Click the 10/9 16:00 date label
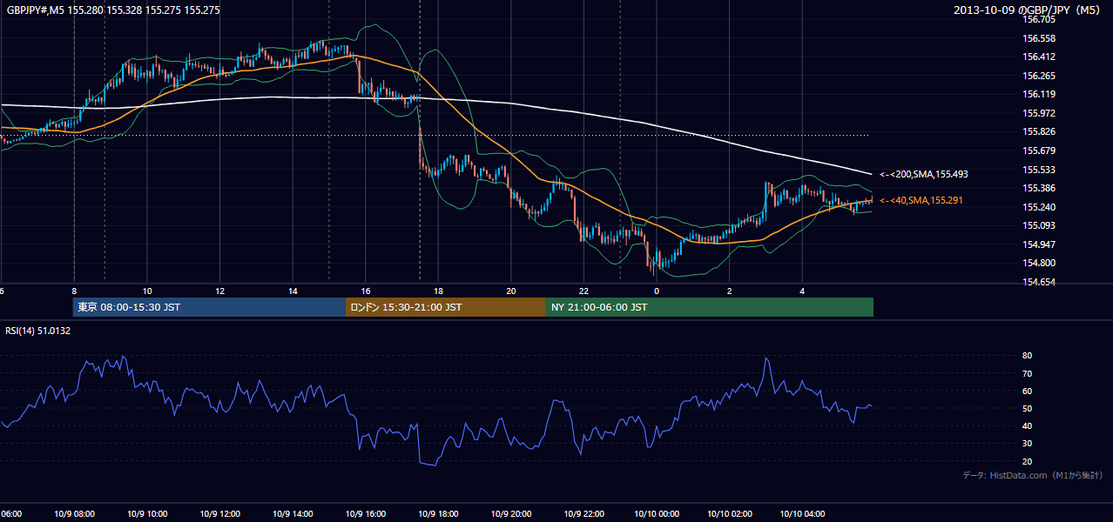Screen dimensions: 1113x522 366,514
